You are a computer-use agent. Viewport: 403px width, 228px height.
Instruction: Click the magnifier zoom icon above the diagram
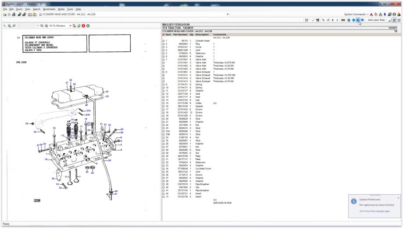[x=4, y=26]
